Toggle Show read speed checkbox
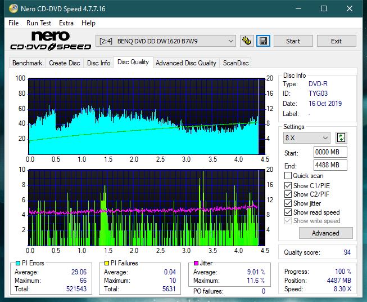Viewport: 367px width, 302px height. point(288,212)
